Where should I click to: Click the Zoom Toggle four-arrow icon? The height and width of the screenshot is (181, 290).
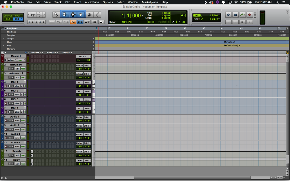[x=52, y=22]
